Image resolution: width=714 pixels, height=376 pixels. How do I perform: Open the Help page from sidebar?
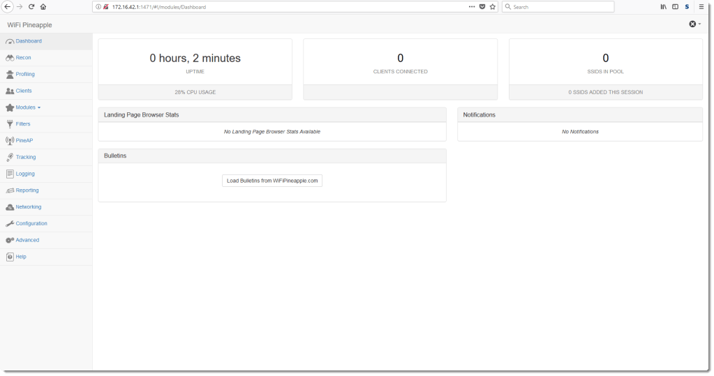point(21,257)
